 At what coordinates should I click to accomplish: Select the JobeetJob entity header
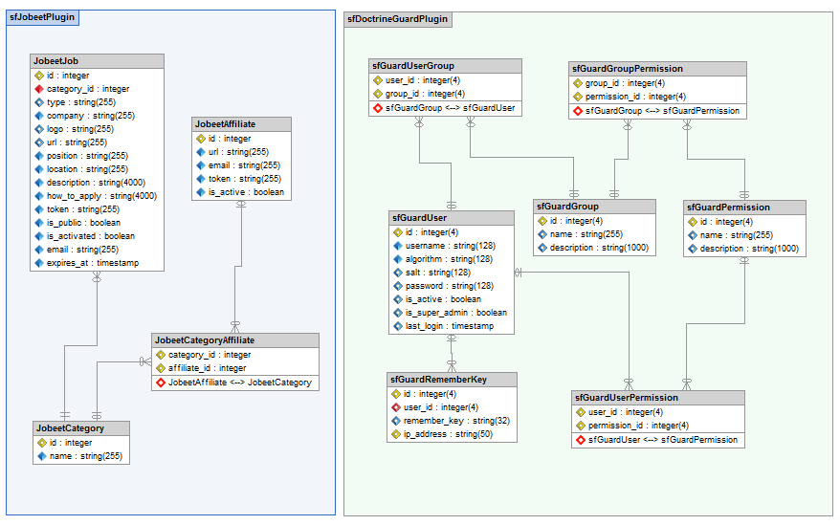pos(96,61)
